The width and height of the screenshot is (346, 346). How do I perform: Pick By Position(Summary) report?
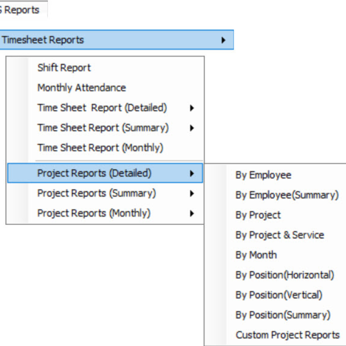coord(283,315)
